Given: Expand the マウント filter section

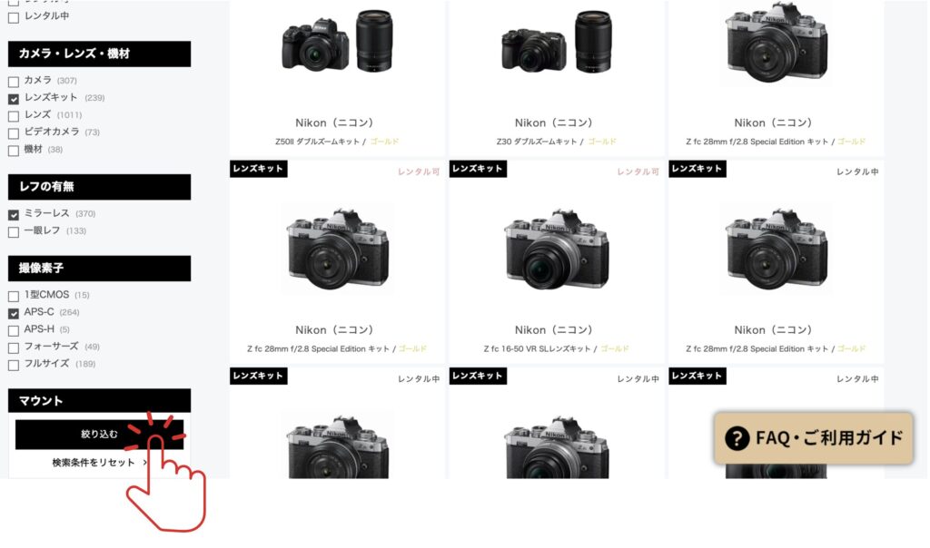Looking at the screenshot, I should 100,401.
